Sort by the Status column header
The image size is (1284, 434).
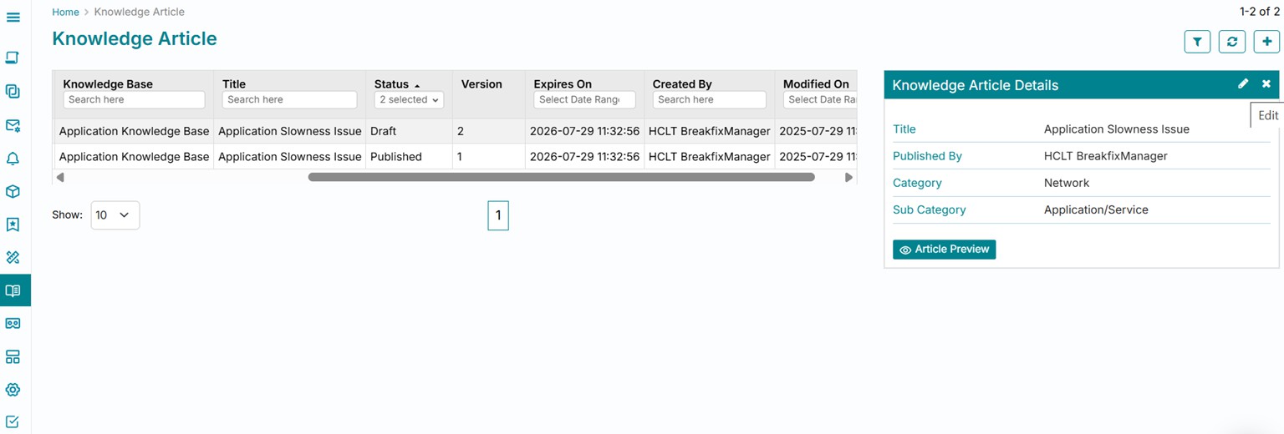coord(391,84)
